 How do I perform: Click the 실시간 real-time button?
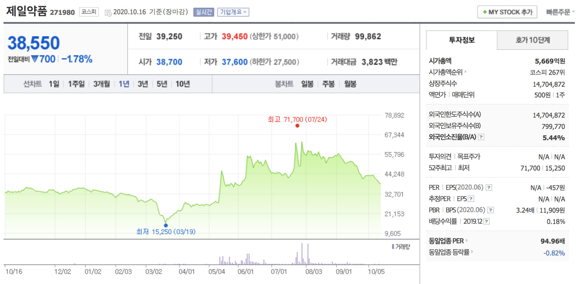pyautogui.click(x=204, y=12)
